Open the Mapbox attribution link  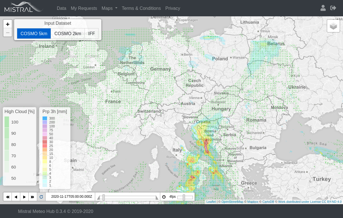253,202
